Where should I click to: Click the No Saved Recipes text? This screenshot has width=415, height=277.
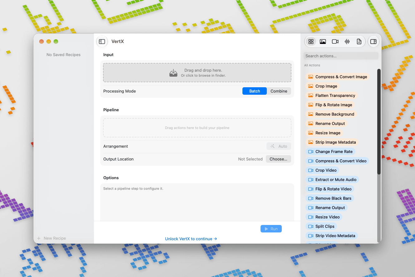point(63,55)
